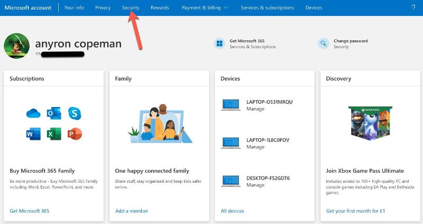
Task: Switch to the Rewards tab
Action: coord(160,7)
